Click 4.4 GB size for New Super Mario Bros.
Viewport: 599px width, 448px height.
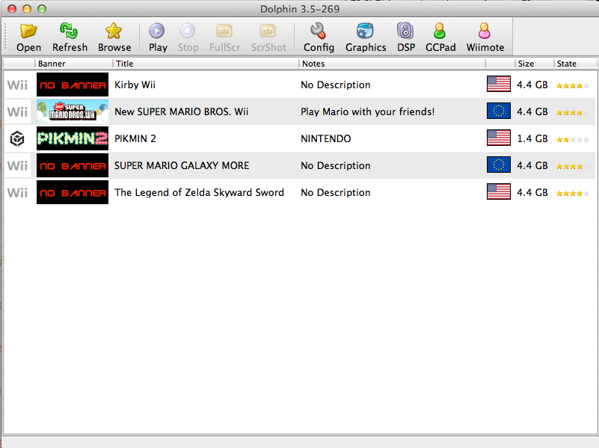[x=532, y=111]
